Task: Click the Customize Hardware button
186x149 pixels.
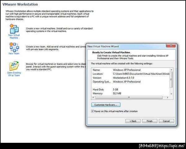Action: tap(106, 105)
